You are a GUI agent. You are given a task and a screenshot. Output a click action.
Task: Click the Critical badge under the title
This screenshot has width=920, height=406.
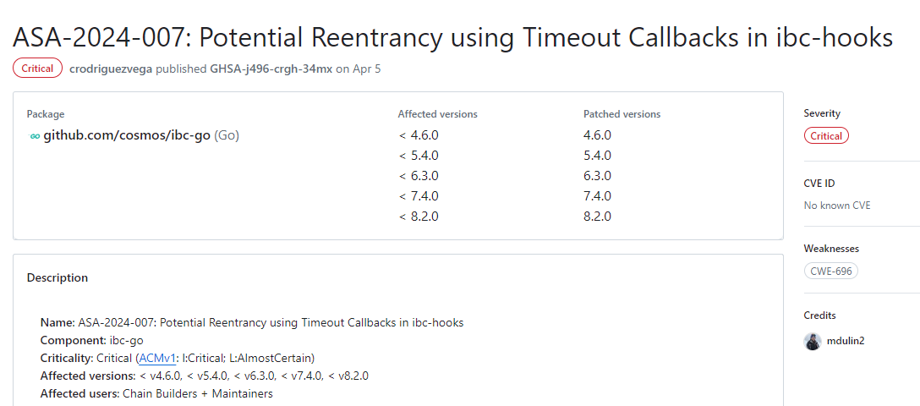click(x=37, y=69)
